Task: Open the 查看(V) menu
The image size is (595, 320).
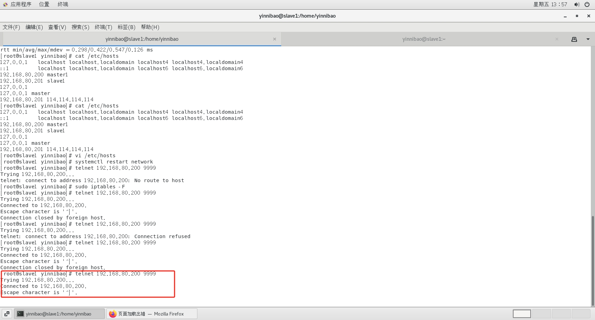Action: [57, 27]
